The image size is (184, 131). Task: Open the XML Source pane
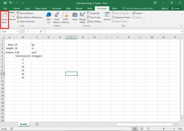[107, 16]
